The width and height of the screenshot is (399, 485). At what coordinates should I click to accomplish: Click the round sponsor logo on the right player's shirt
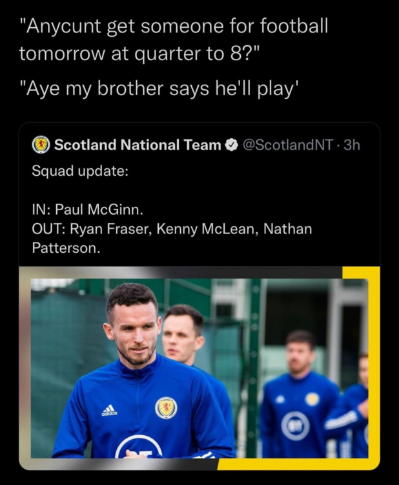tap(295, 427)
